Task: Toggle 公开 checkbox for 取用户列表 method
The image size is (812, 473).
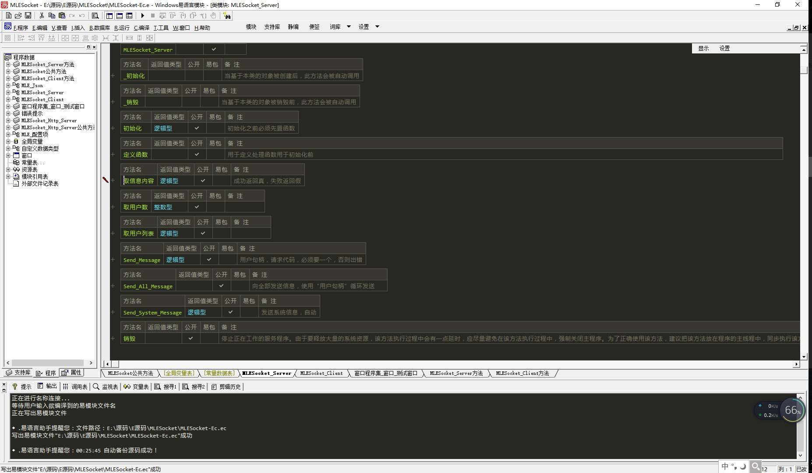Action: [x=203, y=233]
